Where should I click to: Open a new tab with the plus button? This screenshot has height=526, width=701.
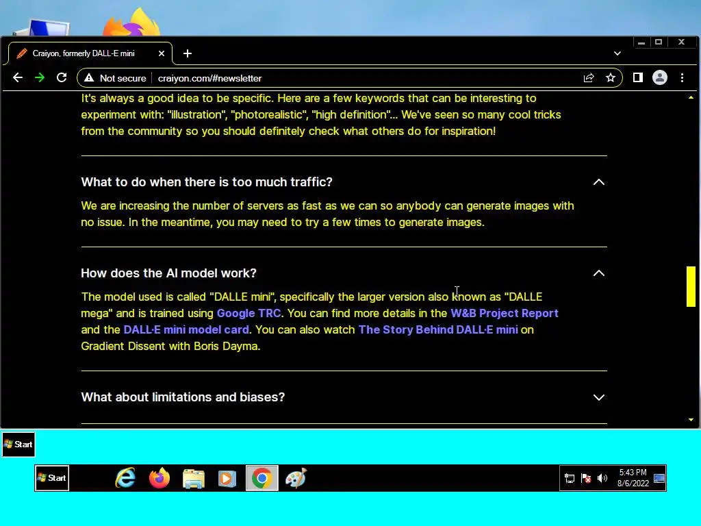[188, 53]
